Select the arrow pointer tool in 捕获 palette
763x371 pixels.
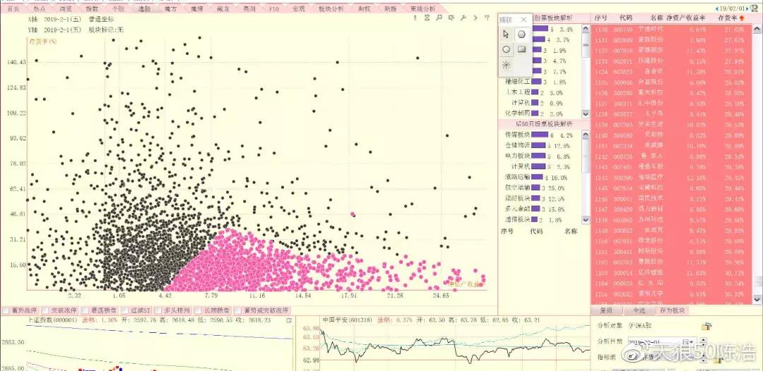506,34
